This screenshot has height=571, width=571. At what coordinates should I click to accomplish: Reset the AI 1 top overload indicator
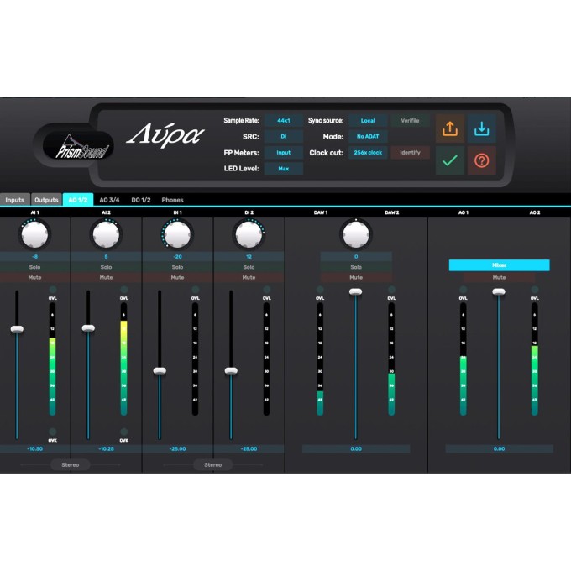(x=52, y=290)
